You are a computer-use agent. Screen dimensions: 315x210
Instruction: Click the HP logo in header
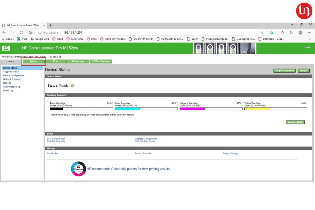(6, 48)
